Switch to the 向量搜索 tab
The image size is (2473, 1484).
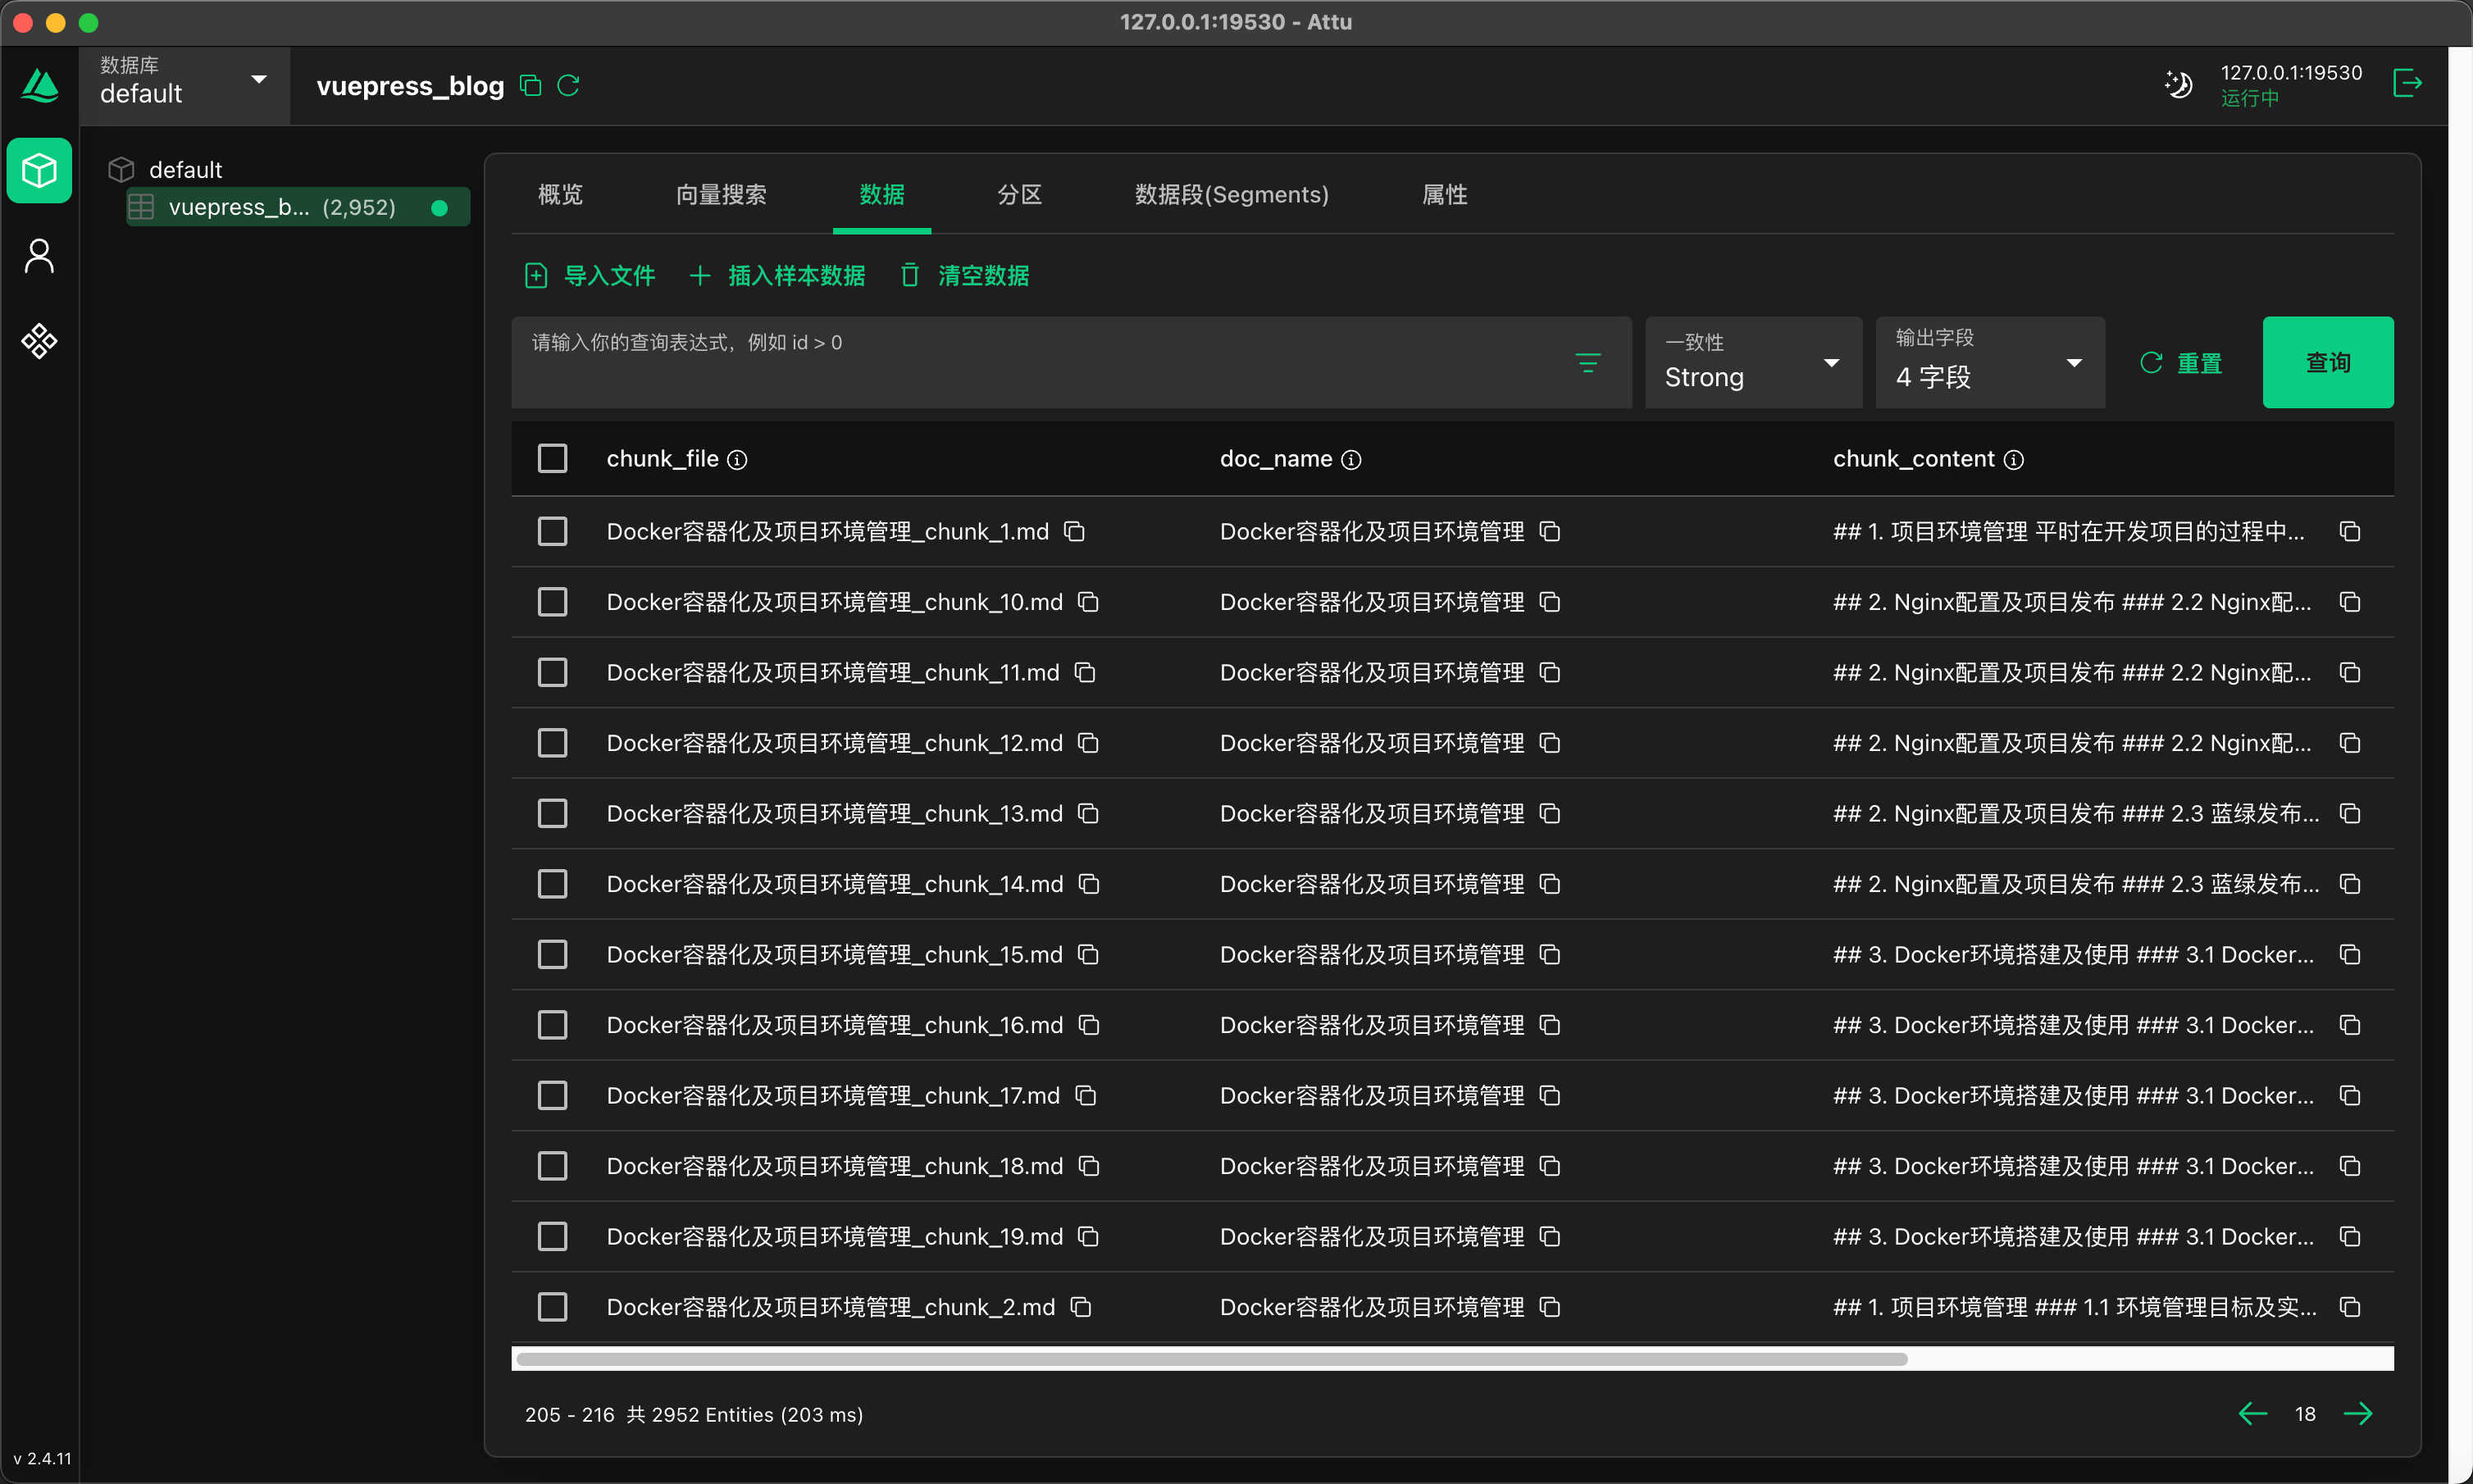pyautogui.click(x=721, y=195)
